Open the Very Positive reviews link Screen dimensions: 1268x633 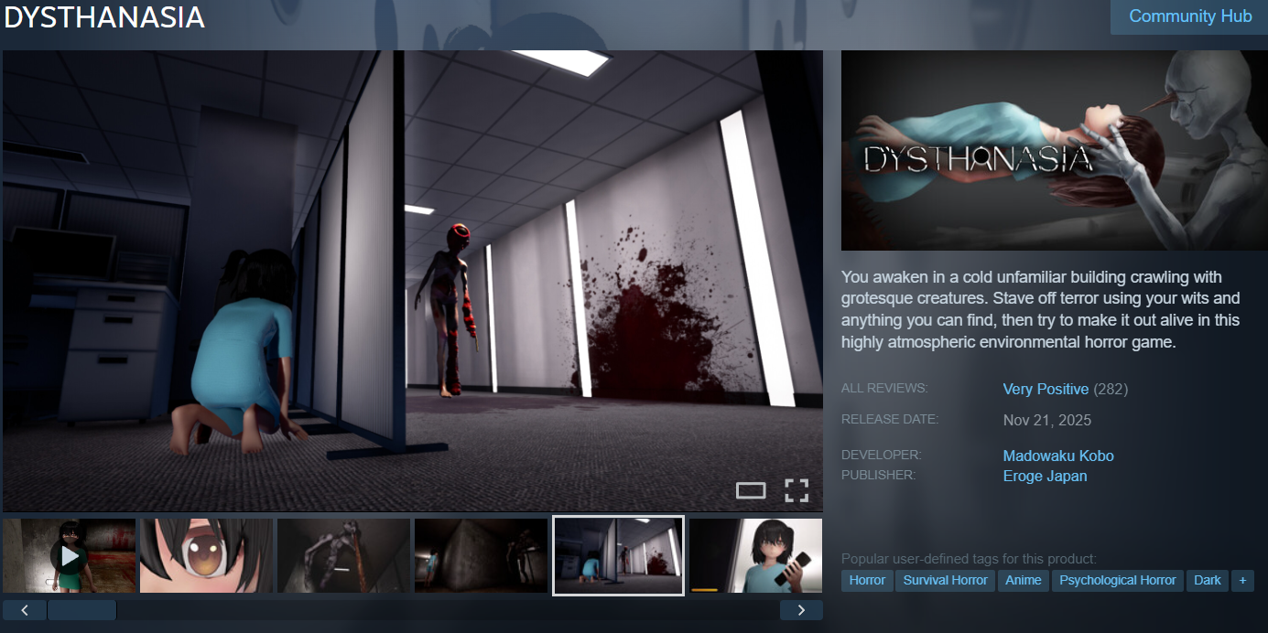pyautogui.click(x=1046, y=389)
